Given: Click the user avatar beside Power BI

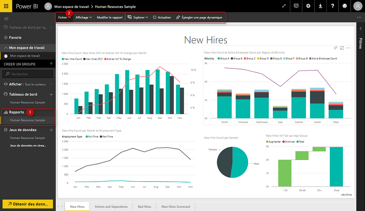Looking at the screenshot, I should coord(48,6).
